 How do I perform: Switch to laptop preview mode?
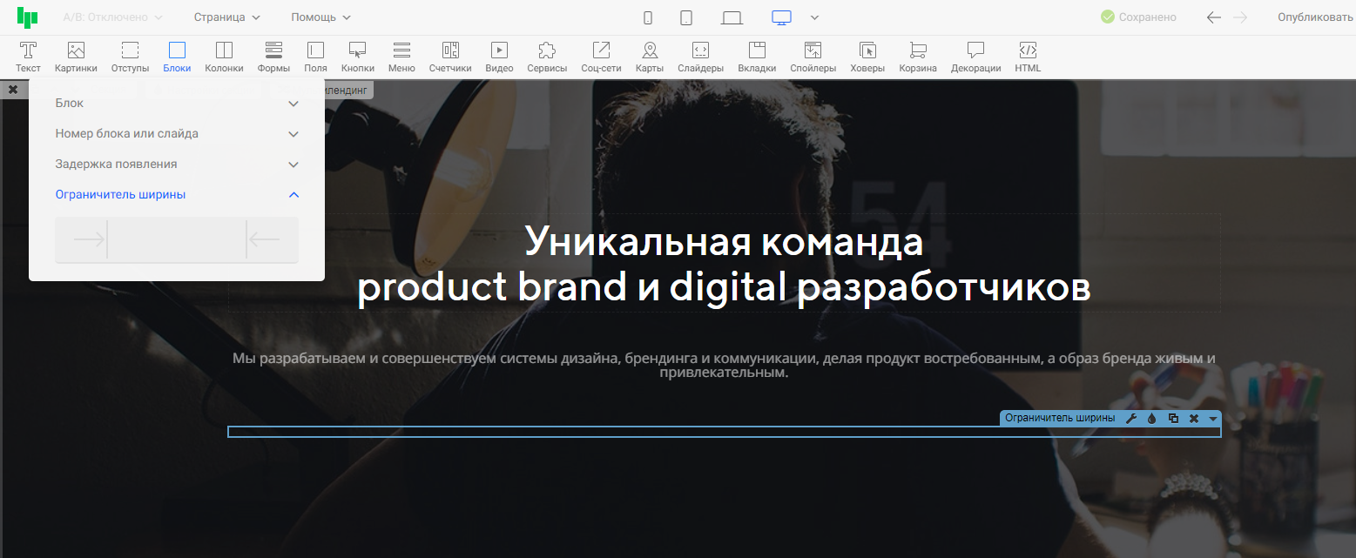click(x=732, y=17)
